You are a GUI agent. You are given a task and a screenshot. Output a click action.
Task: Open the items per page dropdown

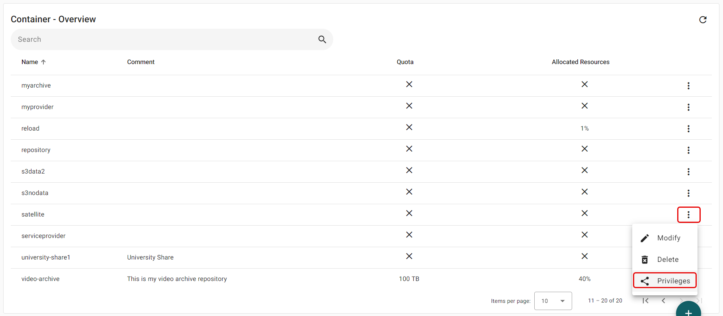[553, 301]
